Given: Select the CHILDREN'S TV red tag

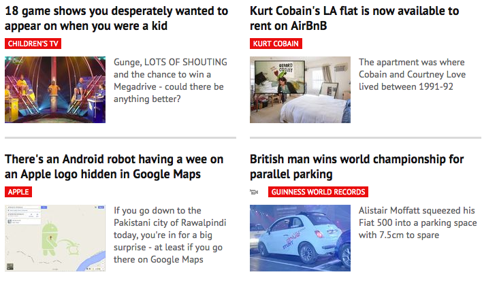Looking at the screenshot, I should pyautogui.click(x=33, y=44).
